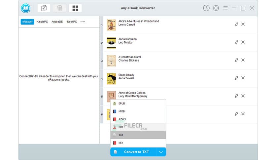Click the AZW3 format icon in menu
This screenshot has height=160, width=276.
115,119
